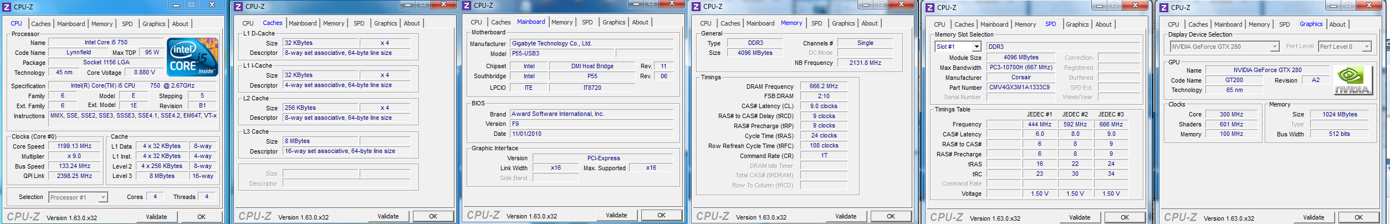This screenshot has width=1390, height=224.
Task: Open About tab in the SPD window
Action: 1103,24
